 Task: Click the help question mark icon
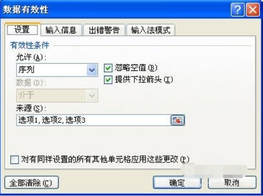click(237, 10)
